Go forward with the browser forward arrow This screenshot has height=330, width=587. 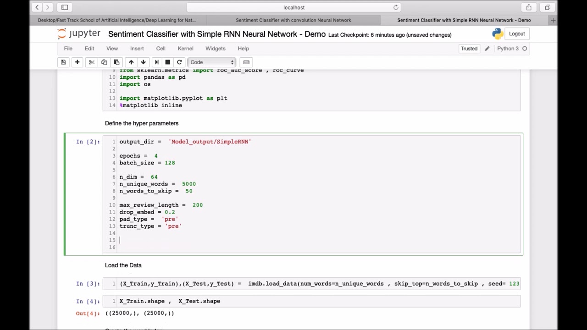pos(47,7)
